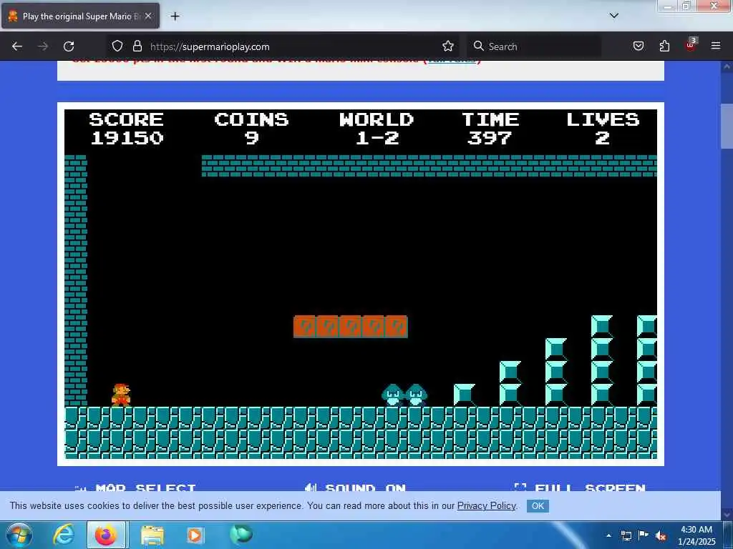Open the media player taskbar icon
This screenshot has height=549, width=733.
point(195,535)
